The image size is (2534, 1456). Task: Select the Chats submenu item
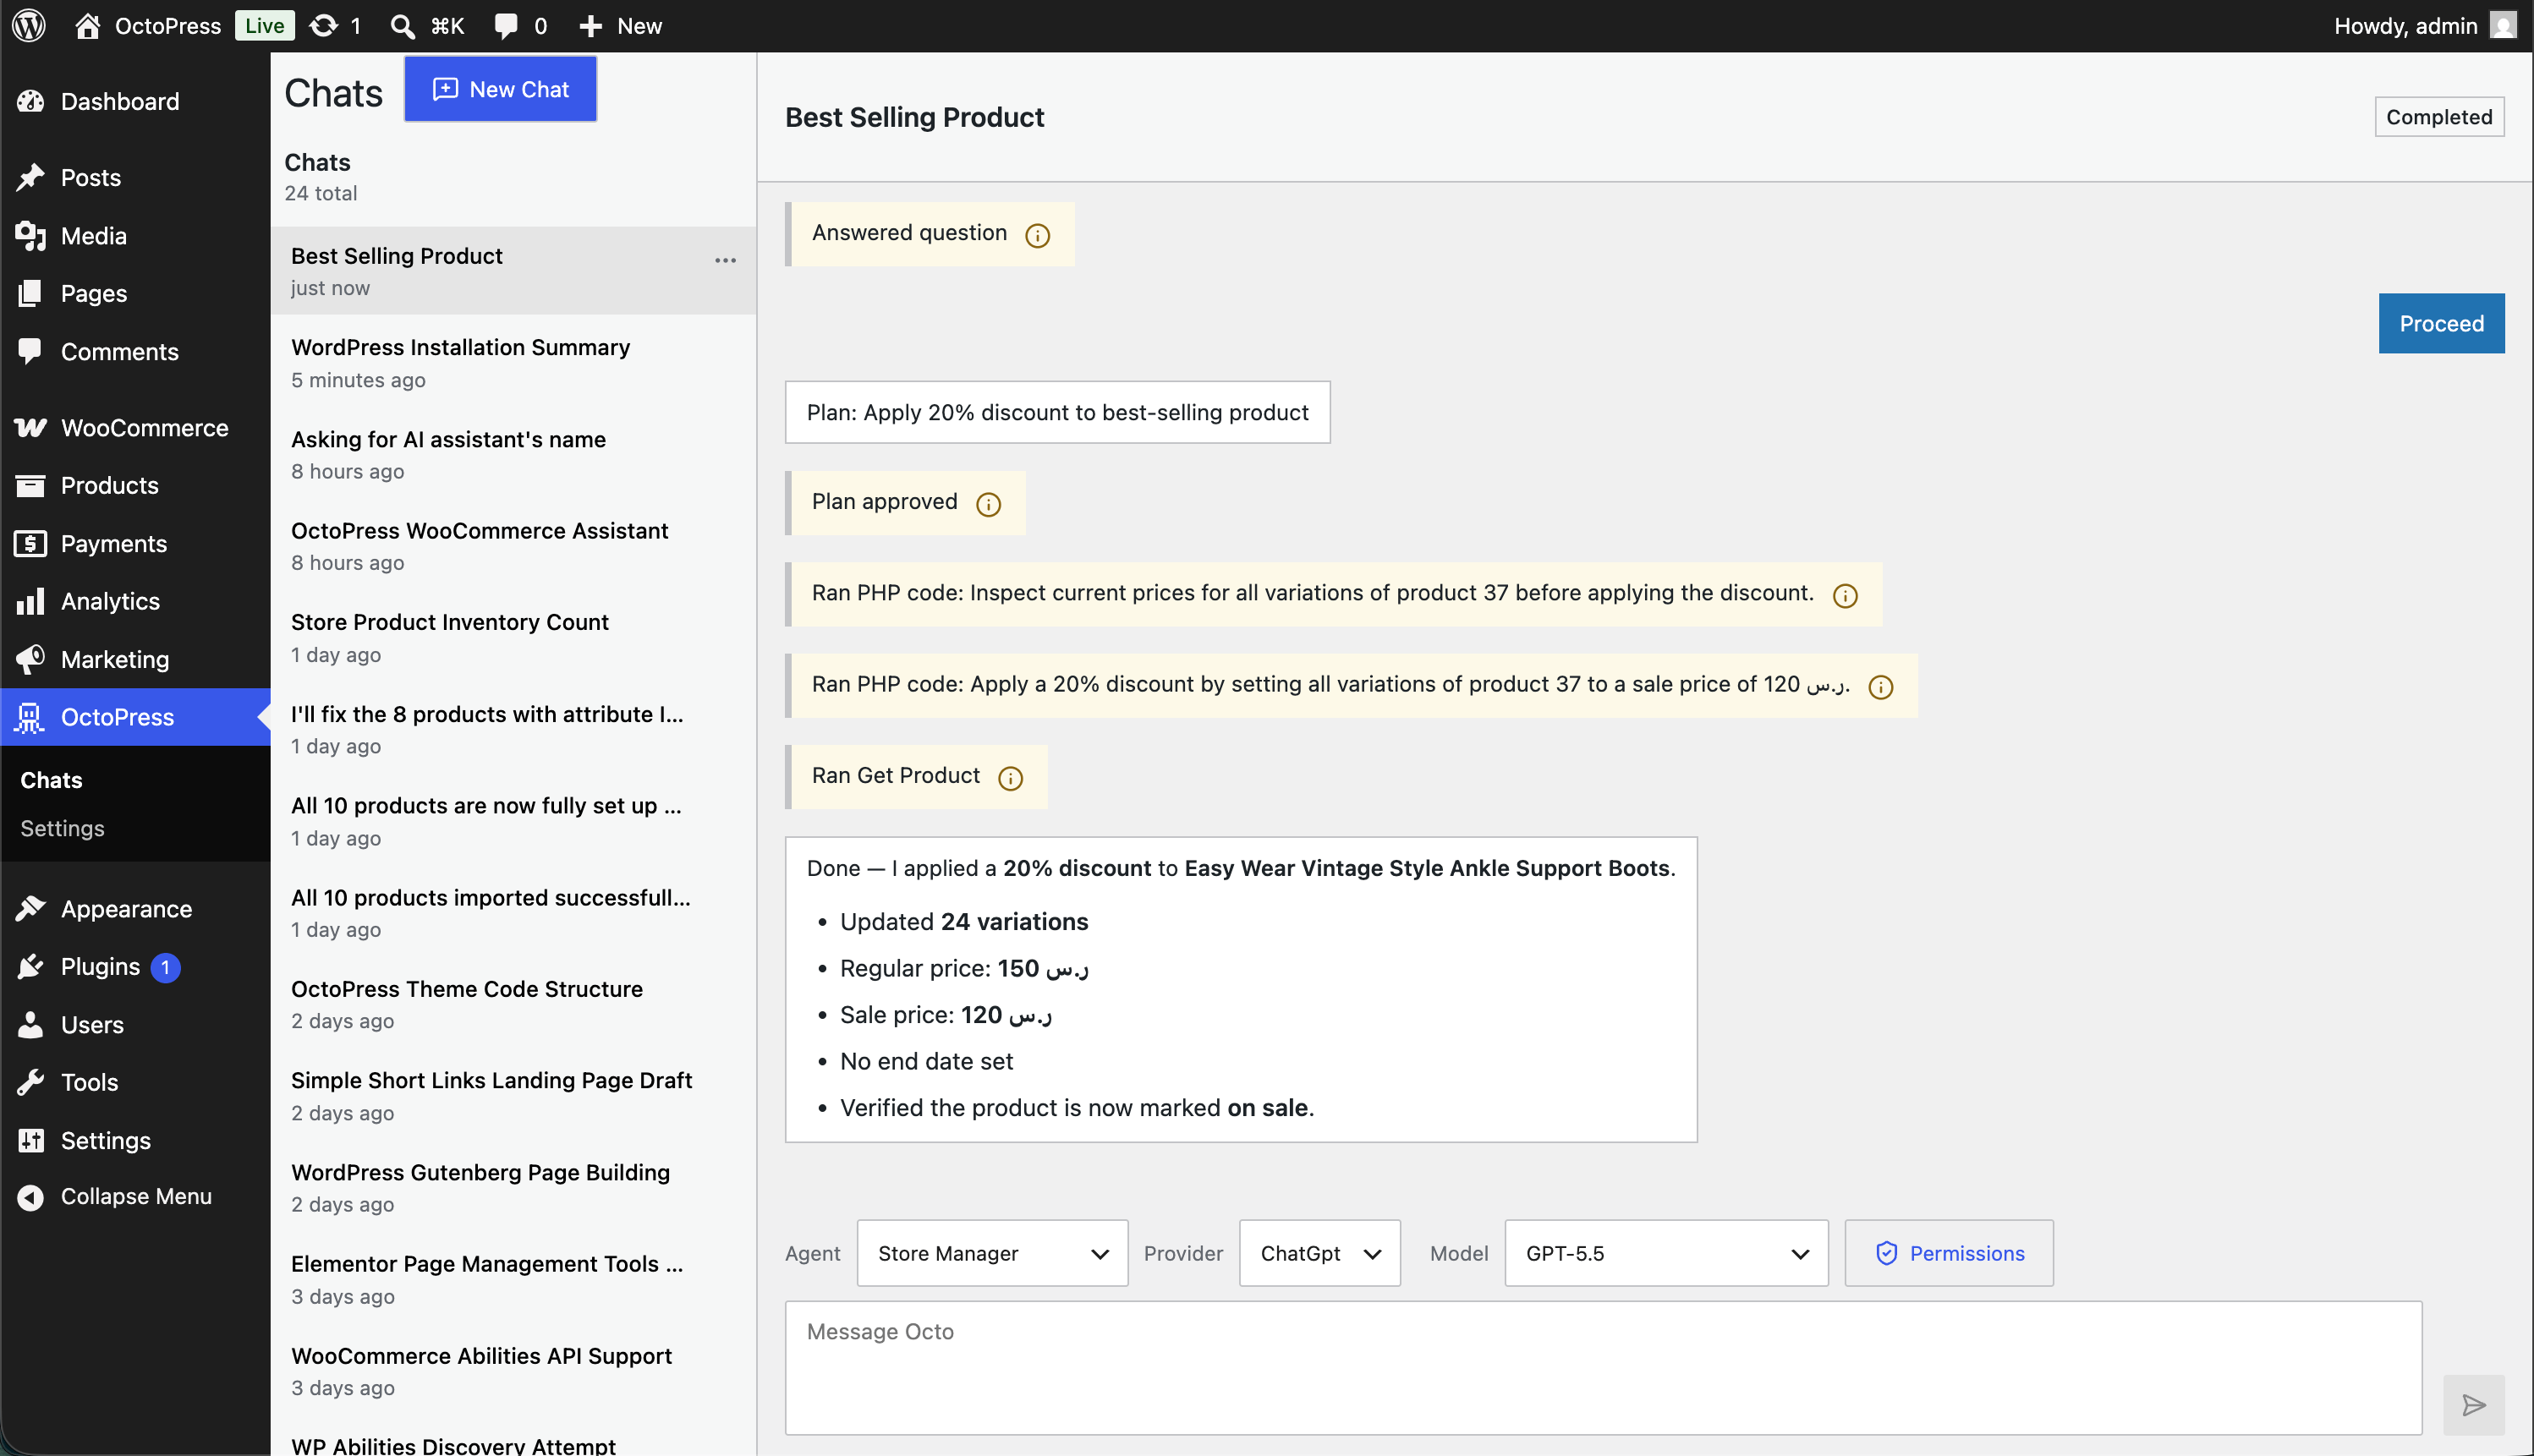click(x=51, y=780)
